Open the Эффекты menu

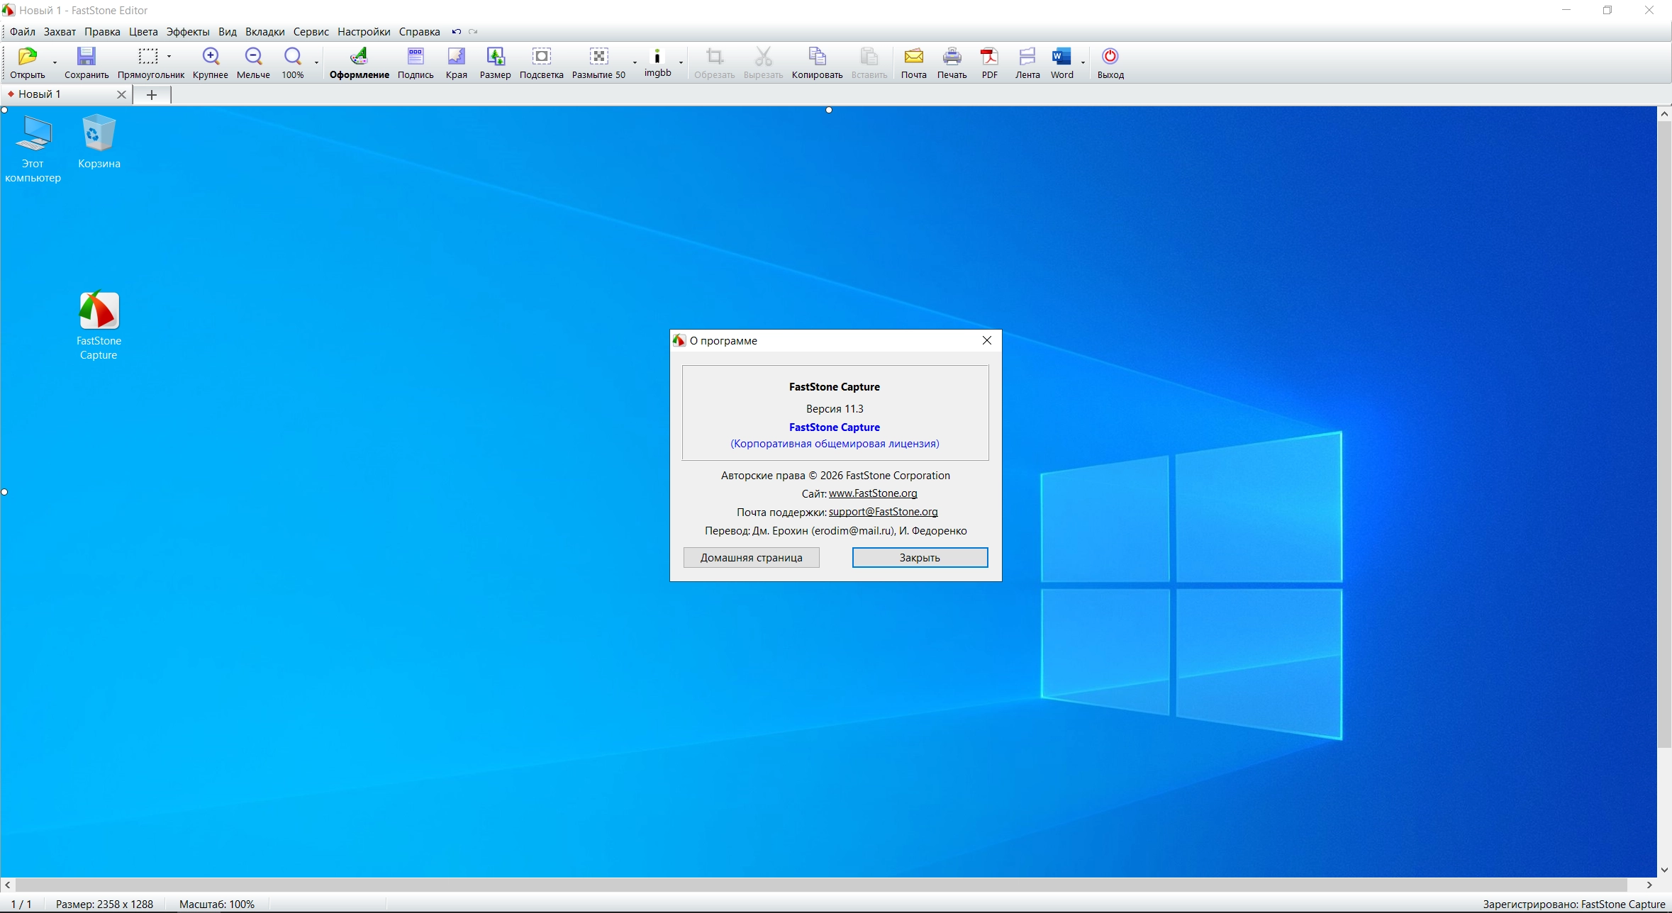[188, 32]
